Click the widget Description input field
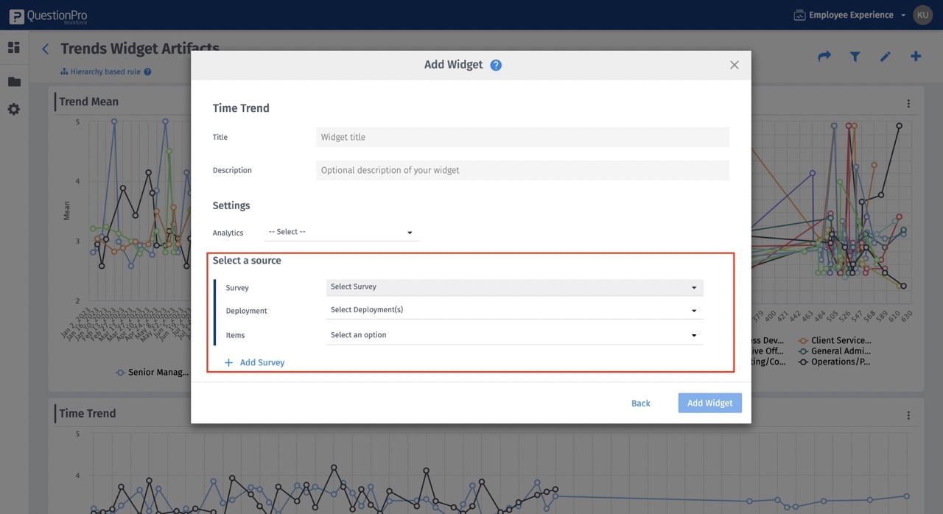The height and width of the screenshot is (514, 943). point(522,170)
